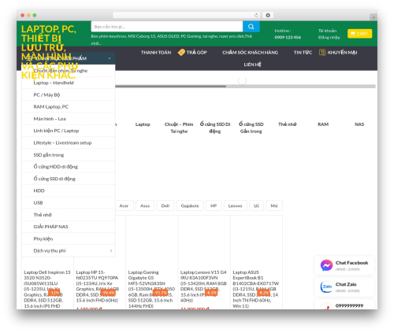Open Chuột – Phím Tai nghe tile
The width and height of the screenshot is (394, 333).
179,128
